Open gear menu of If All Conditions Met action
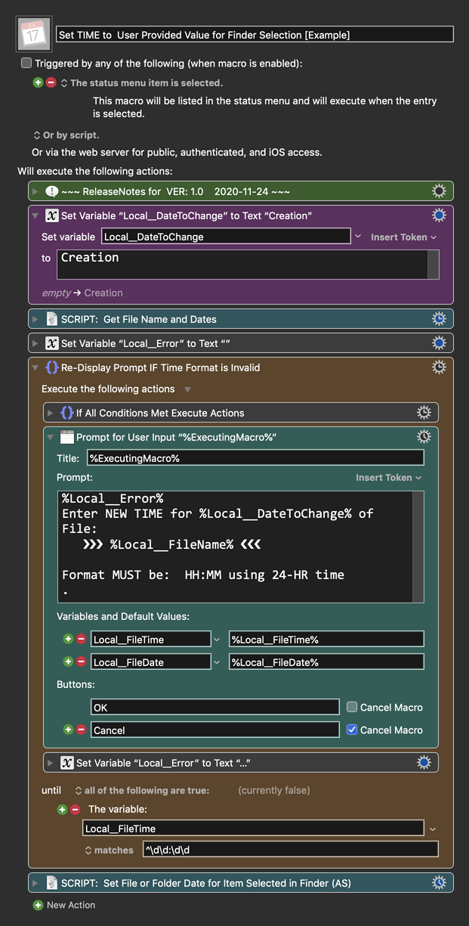The height and width of the screenshot is (926, 469). (424, 413)
